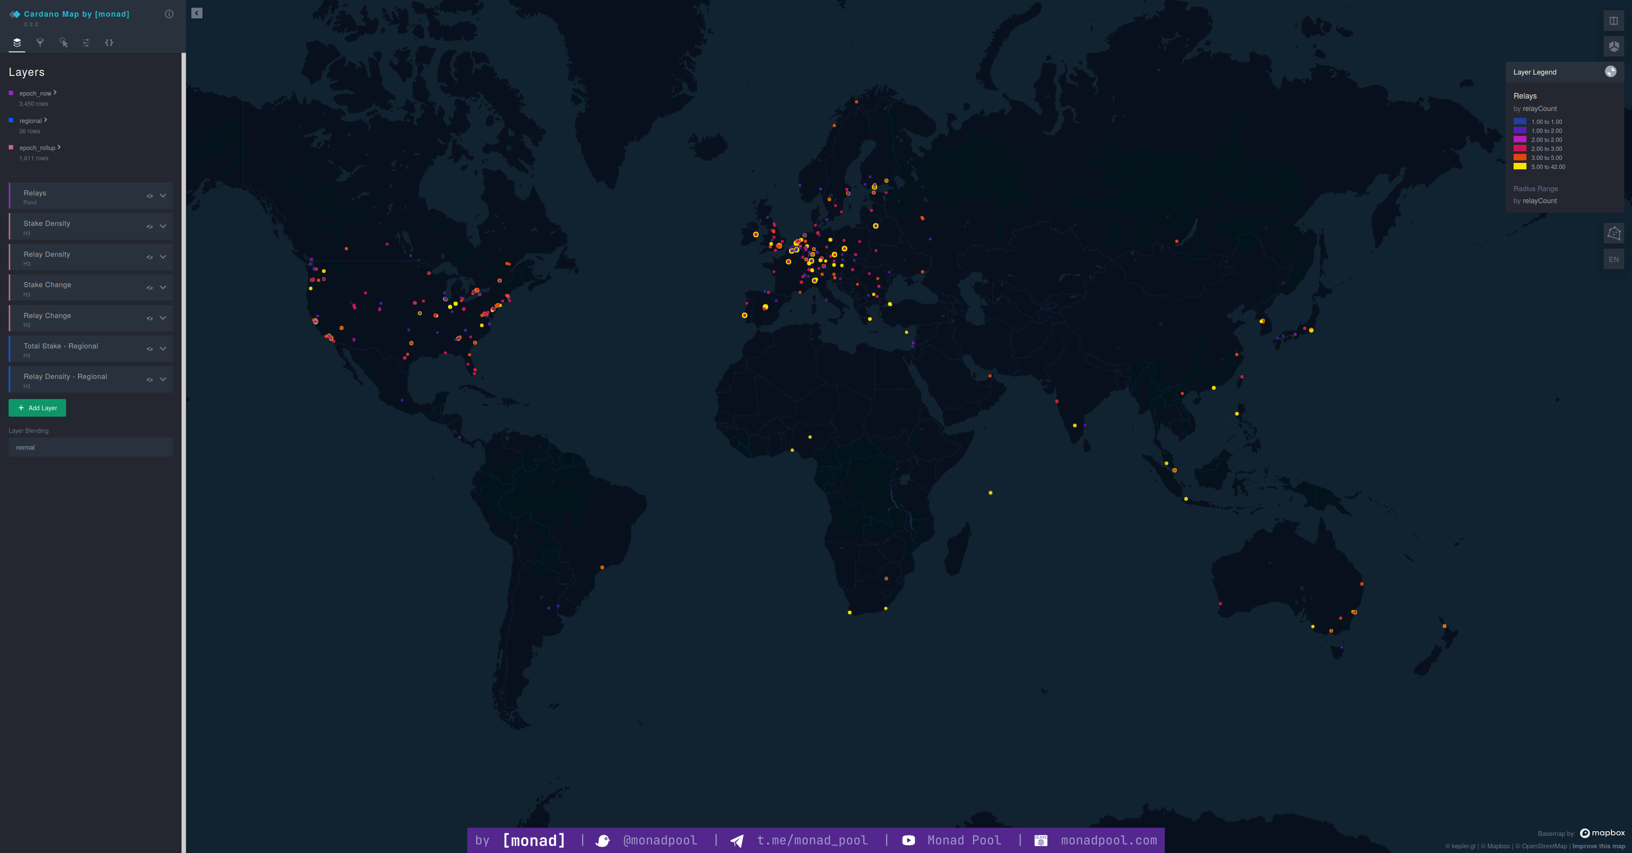Expand Total Stake - Regional layer settings
This screenshot has width=1632, height=853.
coord(163,348)
